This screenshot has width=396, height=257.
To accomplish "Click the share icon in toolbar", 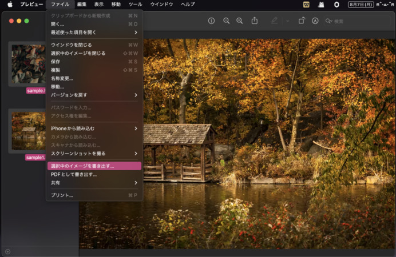I will [x=255, y=21].
